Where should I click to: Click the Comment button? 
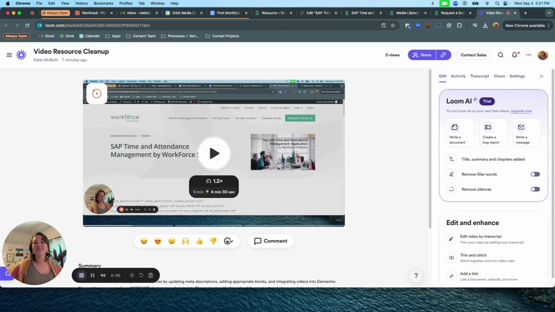tap(271, 241)
